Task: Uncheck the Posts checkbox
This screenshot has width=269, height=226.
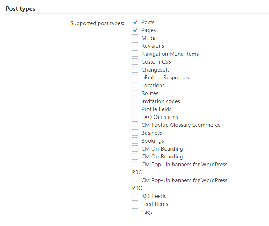Action: [135, 22]
